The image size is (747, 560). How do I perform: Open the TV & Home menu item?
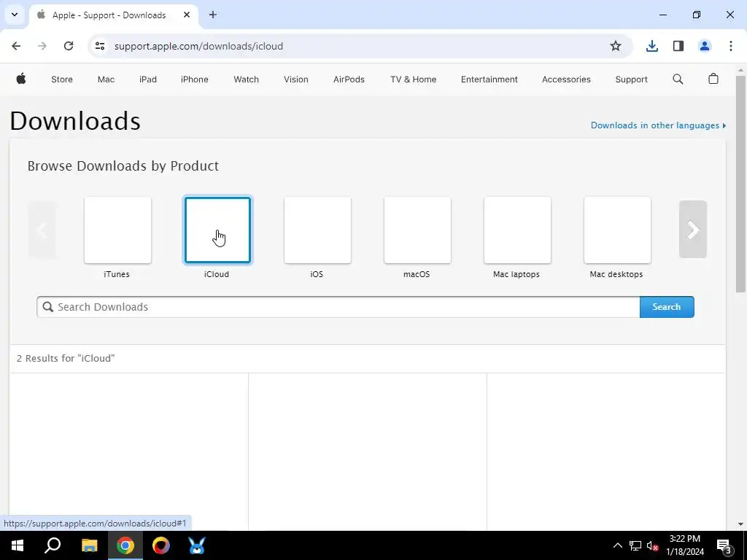pyautogui.click(x=413, y=79)
